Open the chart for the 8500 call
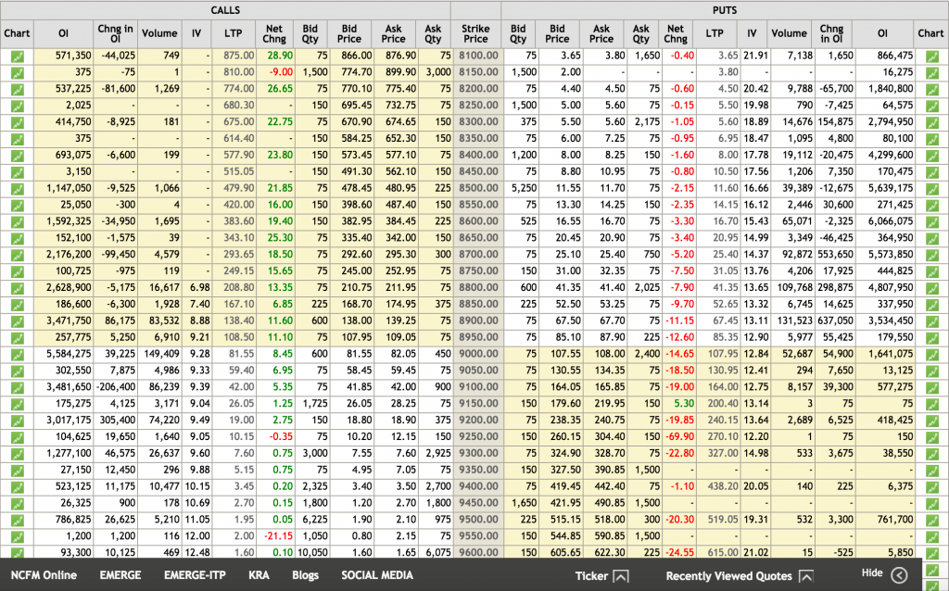 [17, 188]
